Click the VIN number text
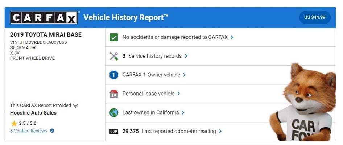Screen dimensions: 343x145 pyautogui.click(x=38, y=42)
